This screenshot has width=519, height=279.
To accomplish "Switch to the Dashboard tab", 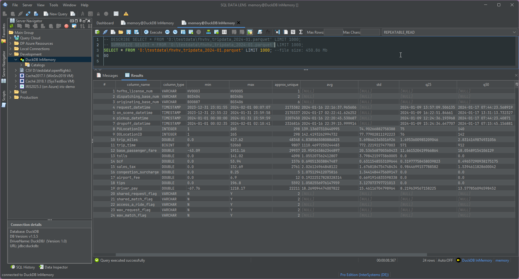I will coord(105,23).
